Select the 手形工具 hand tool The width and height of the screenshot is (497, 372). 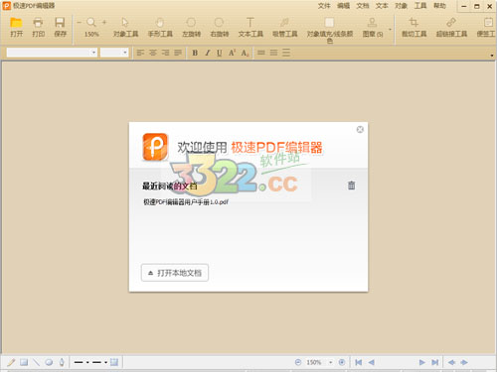coord(160,27)
